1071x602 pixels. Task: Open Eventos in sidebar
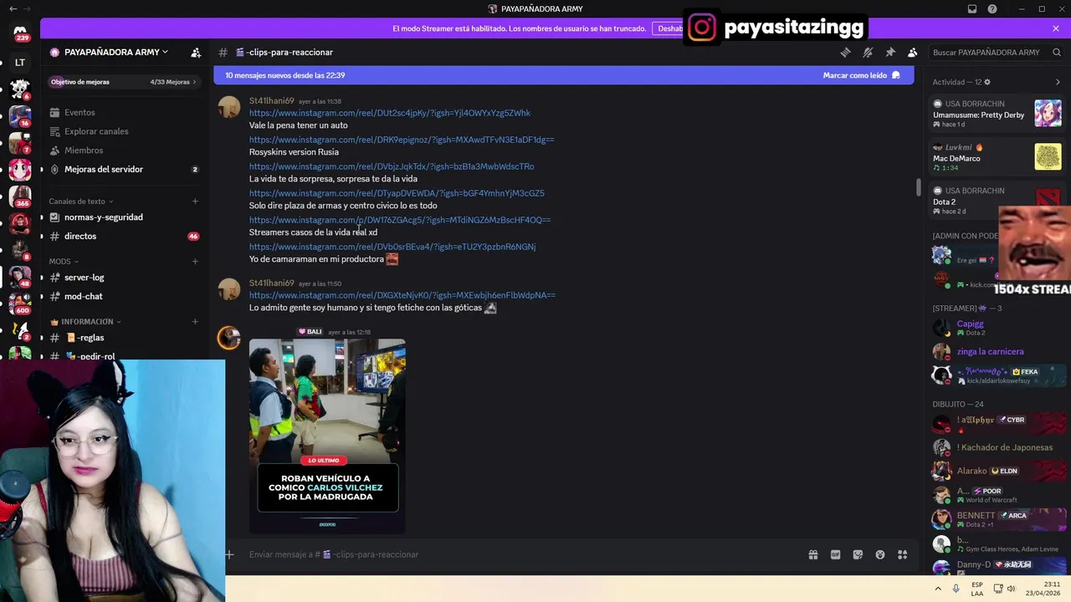(79, 112)
